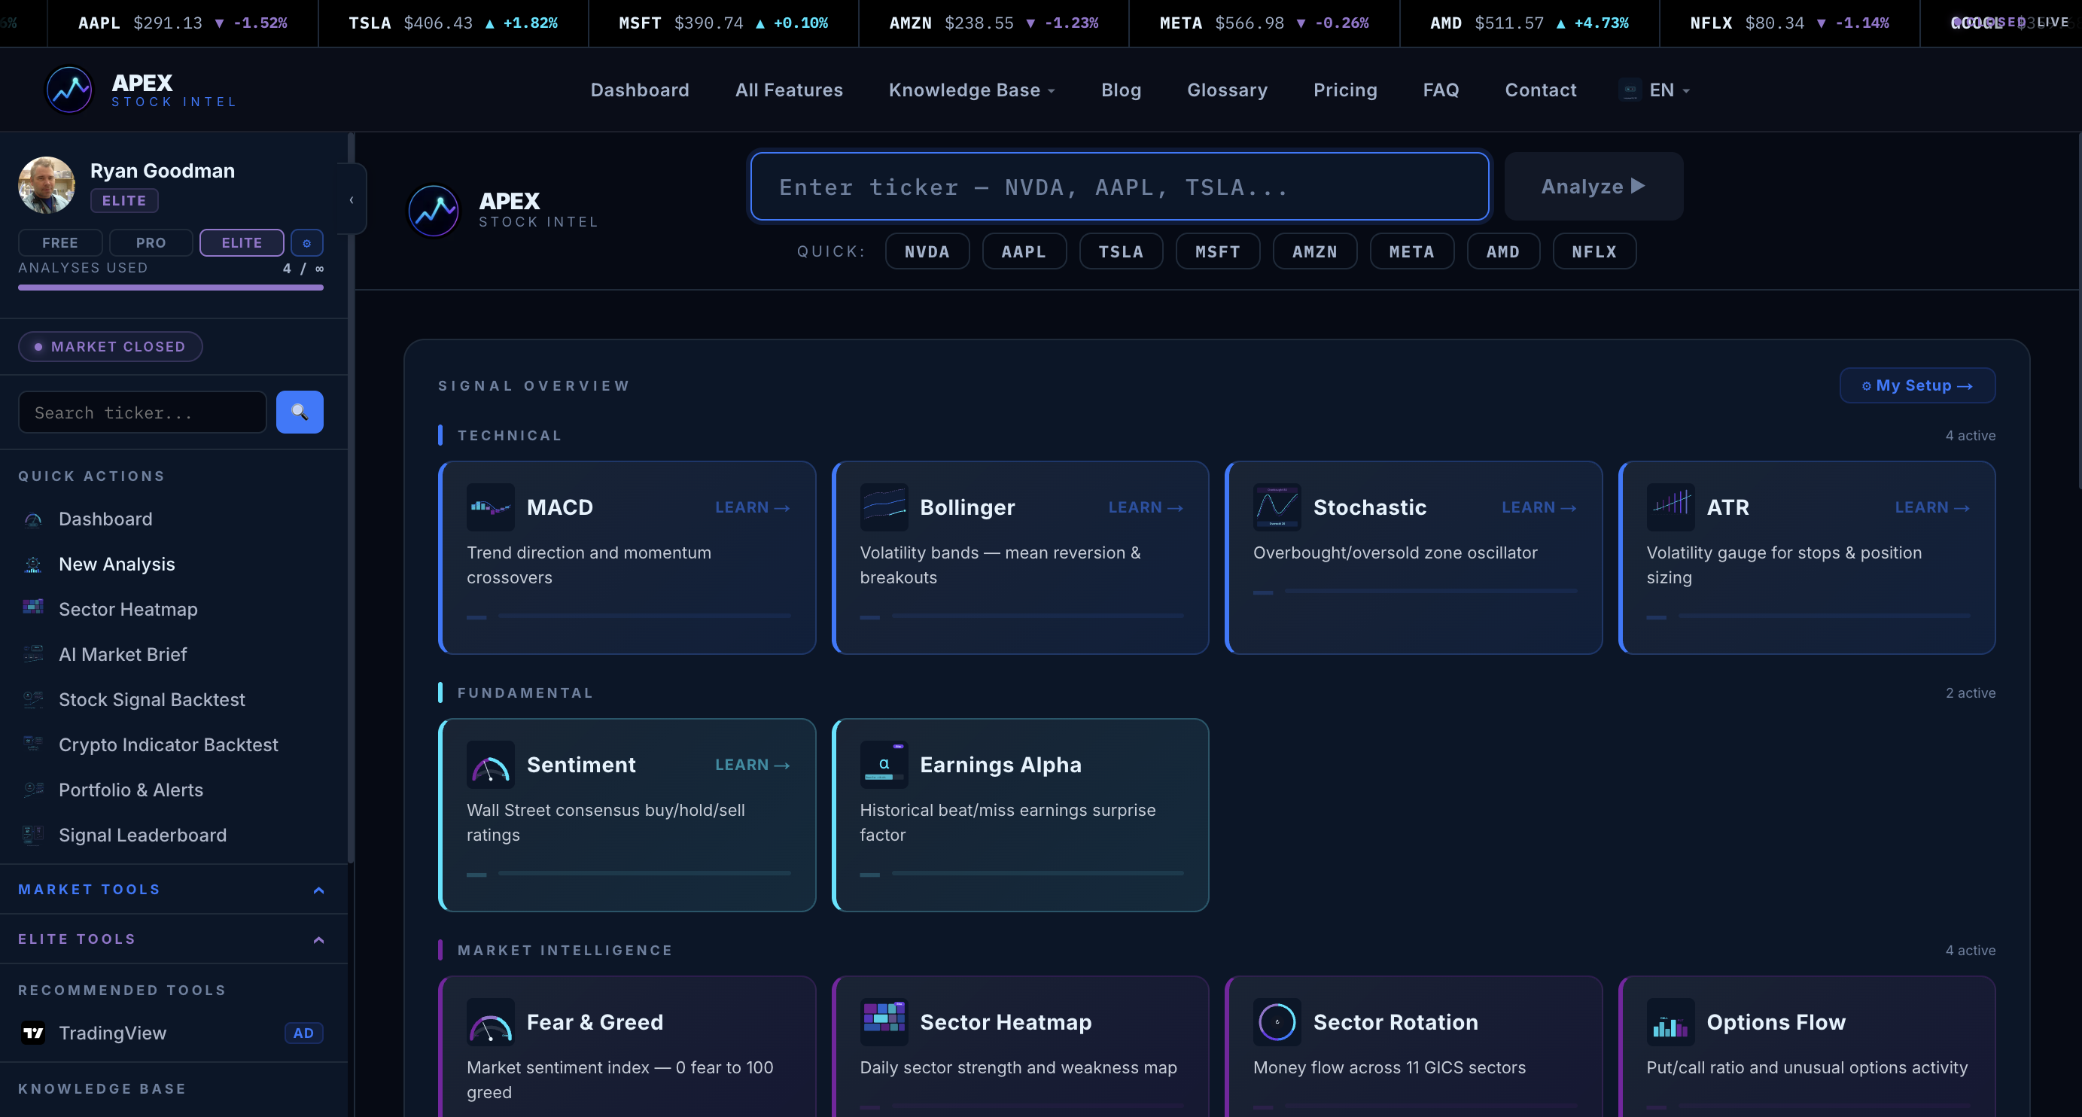Screen dimensions: 2082x1117
Task: Click the Dashboard gauge icon in Quick Actions
Action: (x=33, y=519)
